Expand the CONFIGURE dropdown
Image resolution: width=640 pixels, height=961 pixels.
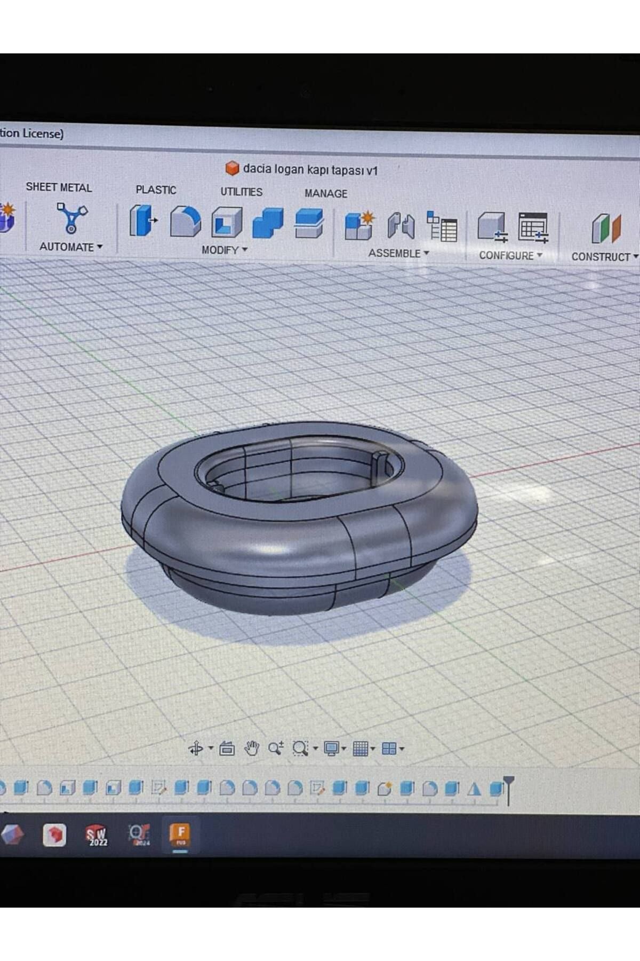(x=510, y=256)
